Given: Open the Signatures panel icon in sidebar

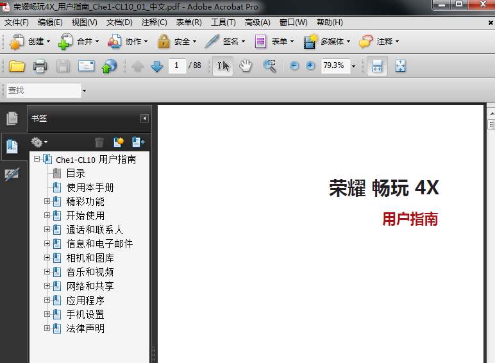Looking at the screenshot, I should tap(12, 174).
